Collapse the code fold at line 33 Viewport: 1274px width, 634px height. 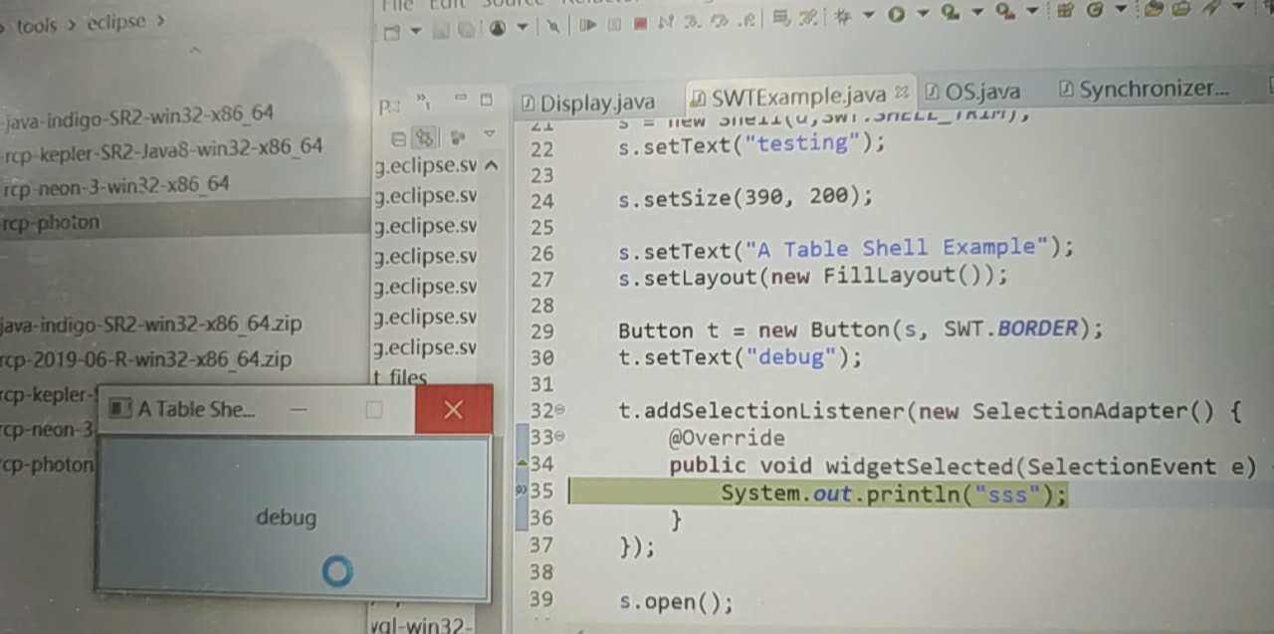559,436
